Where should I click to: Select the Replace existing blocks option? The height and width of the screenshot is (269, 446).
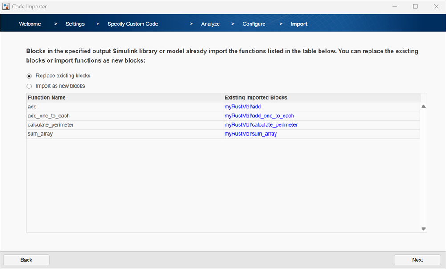click(x=29, y=76)
